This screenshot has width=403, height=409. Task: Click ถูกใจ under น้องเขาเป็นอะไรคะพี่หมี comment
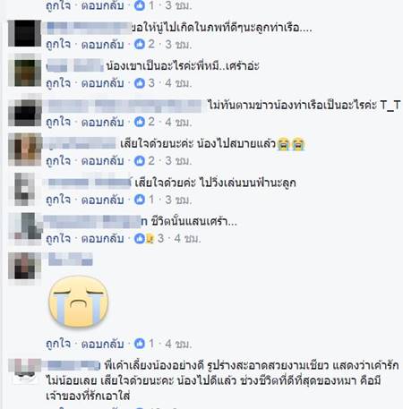coord(58,83)
